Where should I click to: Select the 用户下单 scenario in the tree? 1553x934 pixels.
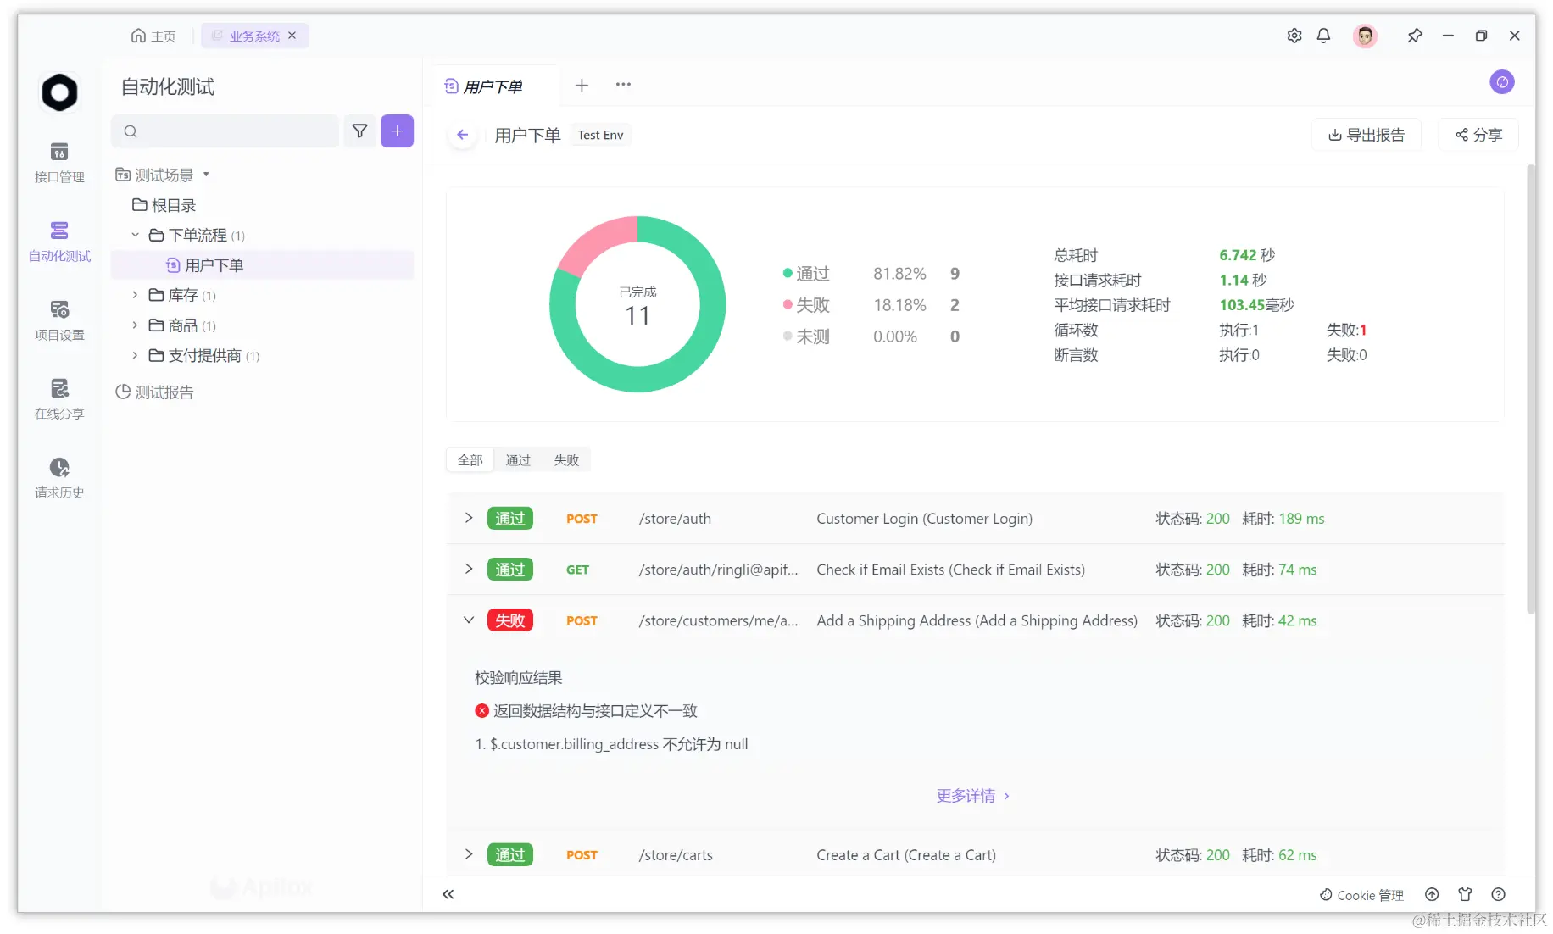point(263,265)
